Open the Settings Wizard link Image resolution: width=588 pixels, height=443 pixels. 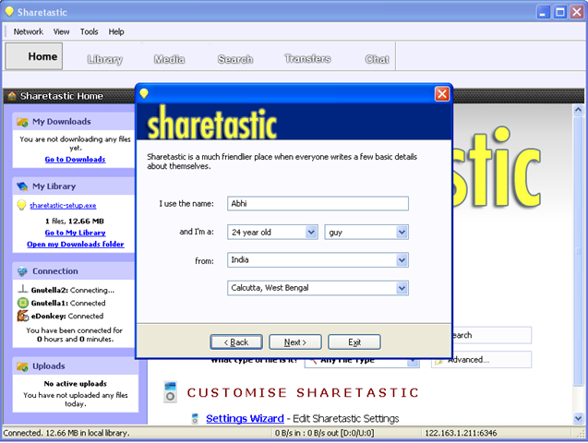(245, 418)
